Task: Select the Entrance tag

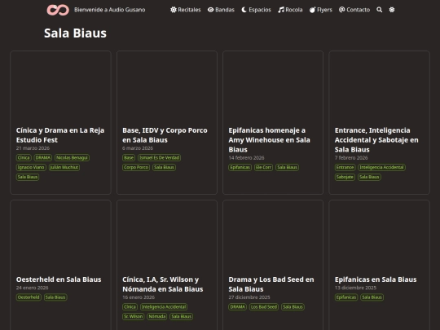Action: tap(345, 167)
